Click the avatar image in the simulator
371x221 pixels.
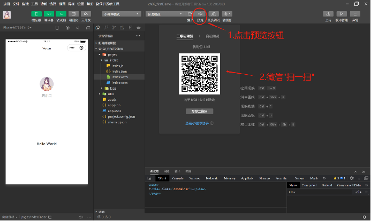pos(47,84)
